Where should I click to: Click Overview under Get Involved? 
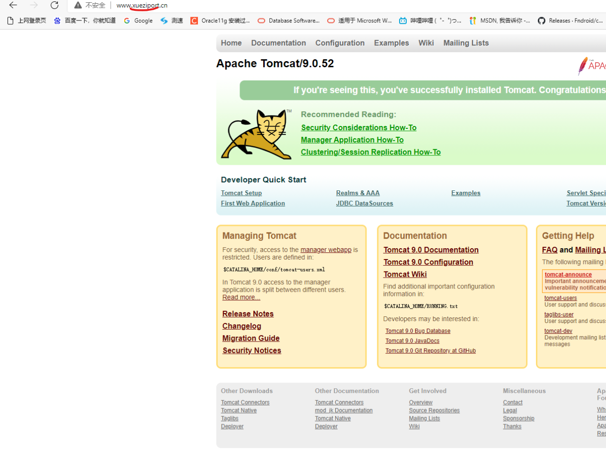click(421, 403)
